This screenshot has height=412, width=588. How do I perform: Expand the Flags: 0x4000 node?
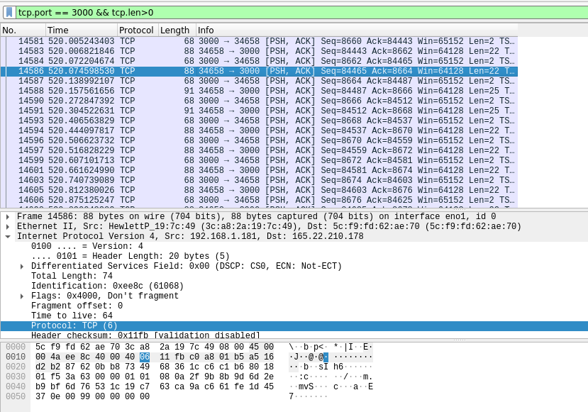tap(23, 296)
